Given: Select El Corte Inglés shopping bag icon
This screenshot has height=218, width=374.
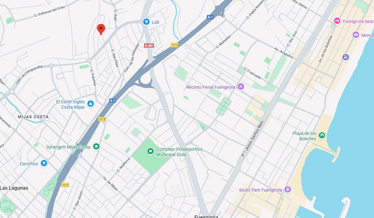Looking at the screenshot, I should coord(90,104).
